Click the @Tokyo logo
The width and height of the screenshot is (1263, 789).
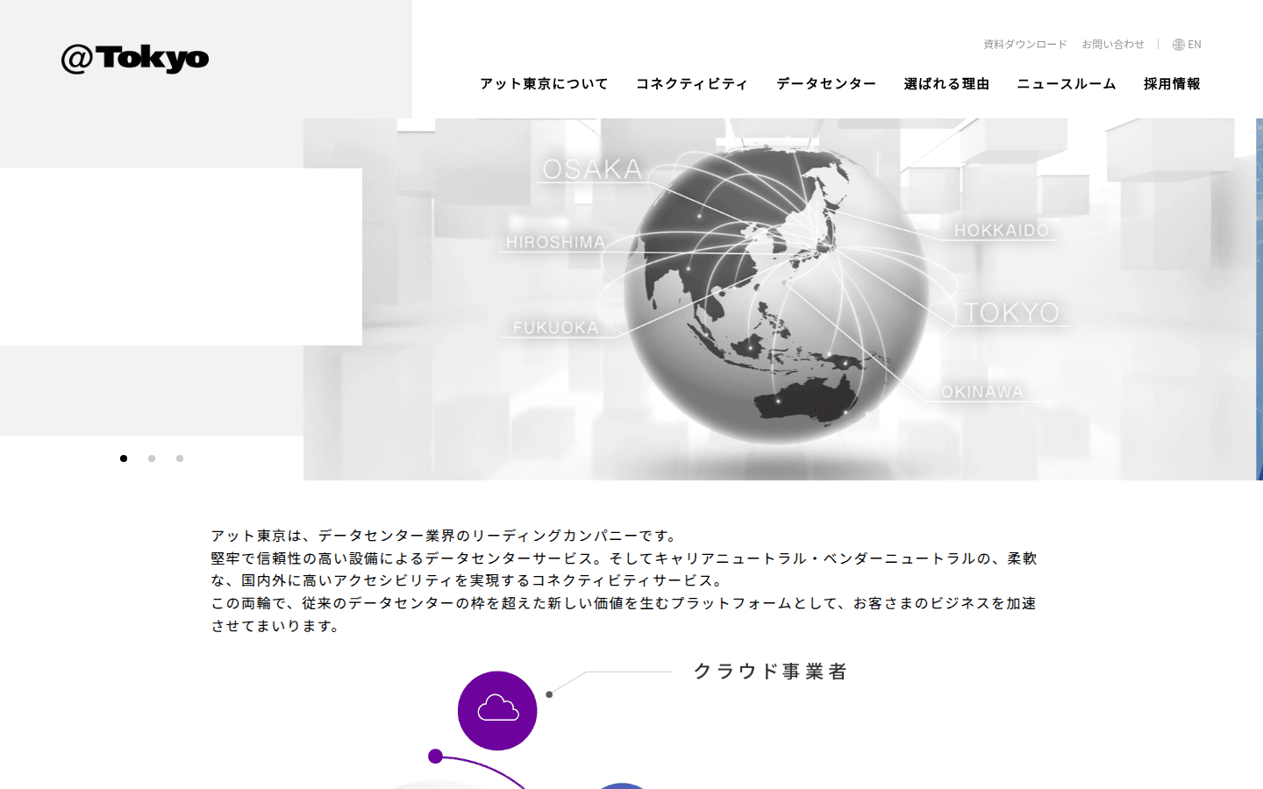pyautogui.click(x=135, y=59)
